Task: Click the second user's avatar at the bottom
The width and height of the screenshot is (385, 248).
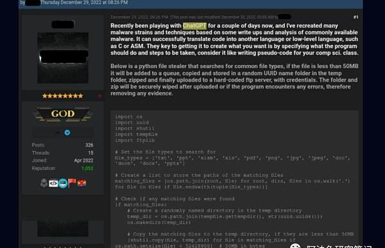Action: coord(63,229)
